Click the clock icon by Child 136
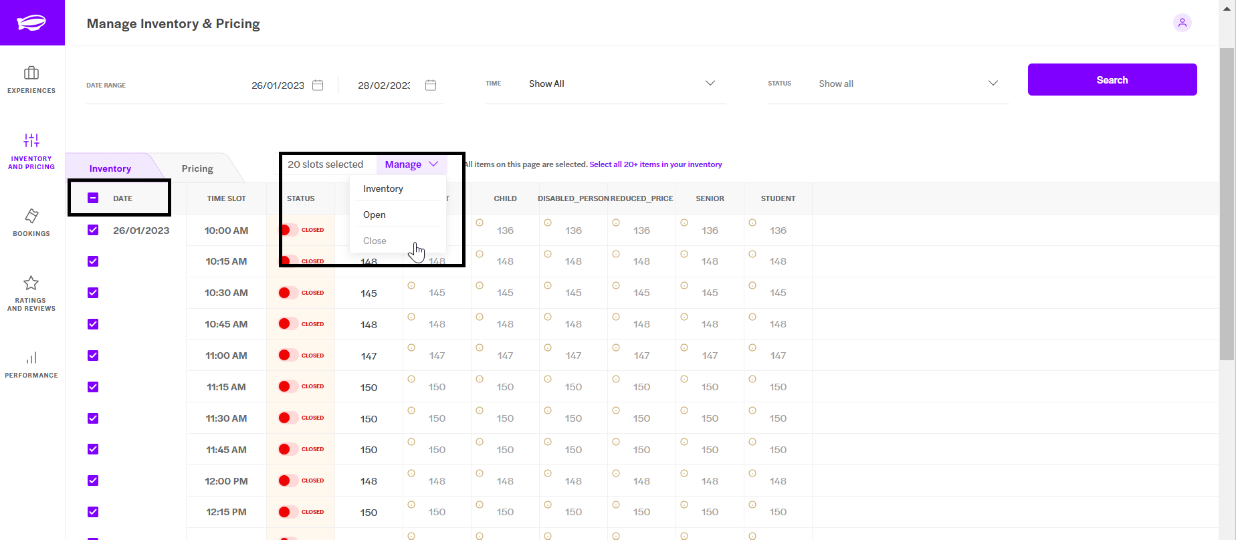 (x=480, y=223)
